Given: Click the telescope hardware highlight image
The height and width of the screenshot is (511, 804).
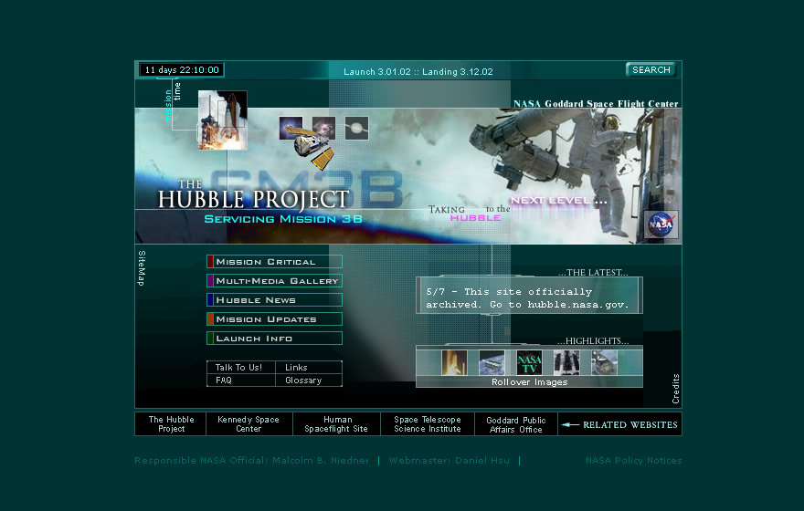Looking at the screenshot, I should (x=566, y=362).
